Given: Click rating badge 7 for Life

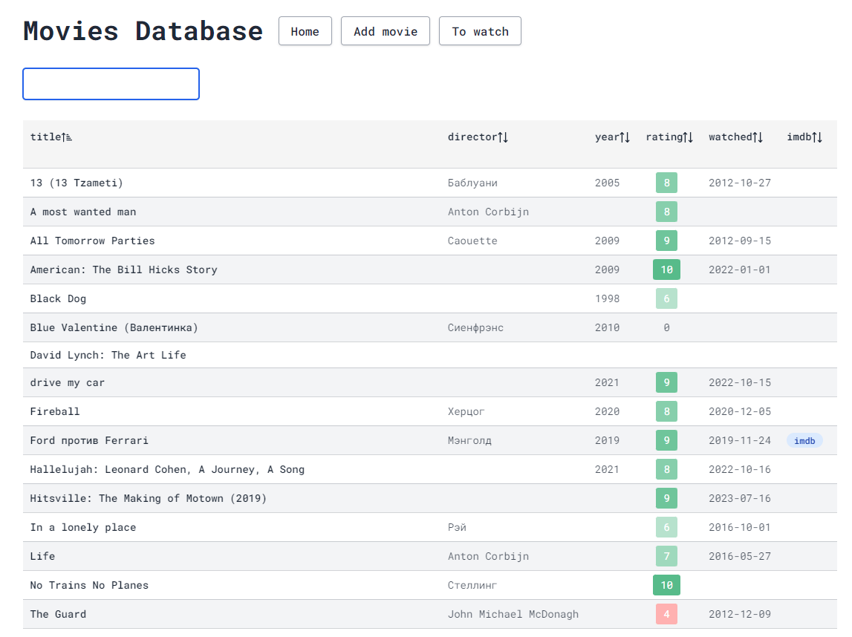Looking at the screenshot, I should tap(667, 556).
